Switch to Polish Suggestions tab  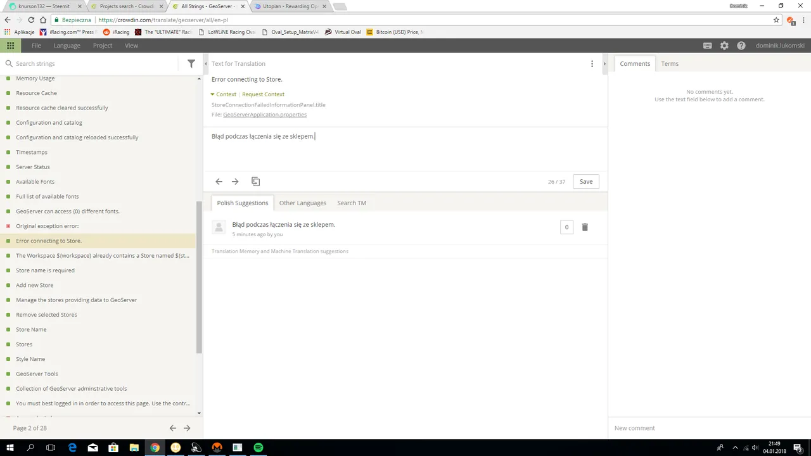click(x=243, y=203)
